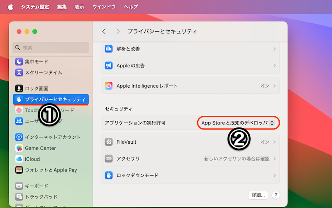Click the オン value in FileVault row
This screenshot has width=332, height=208.
265,142
